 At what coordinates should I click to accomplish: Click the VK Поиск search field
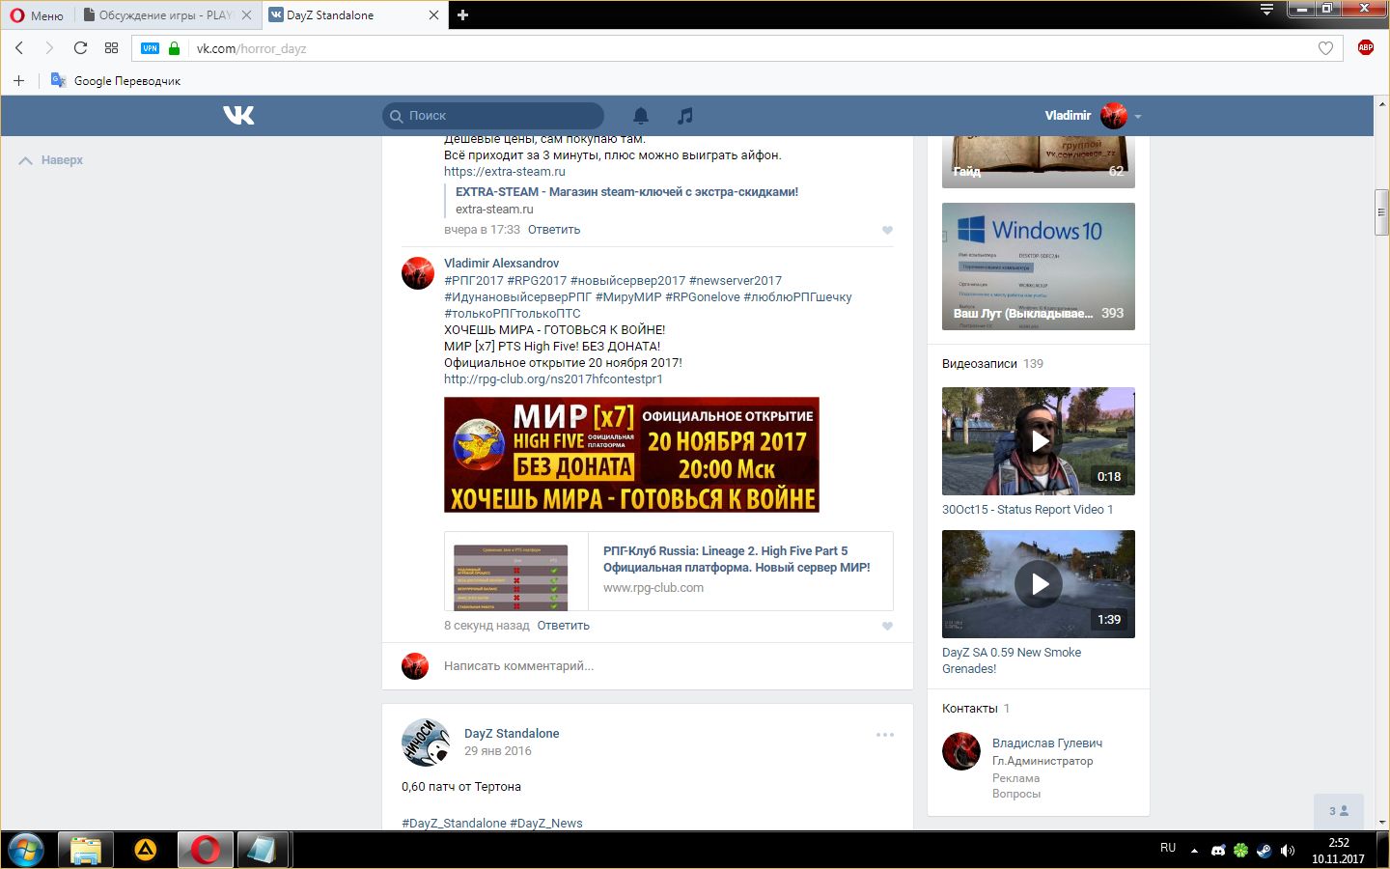493,115
